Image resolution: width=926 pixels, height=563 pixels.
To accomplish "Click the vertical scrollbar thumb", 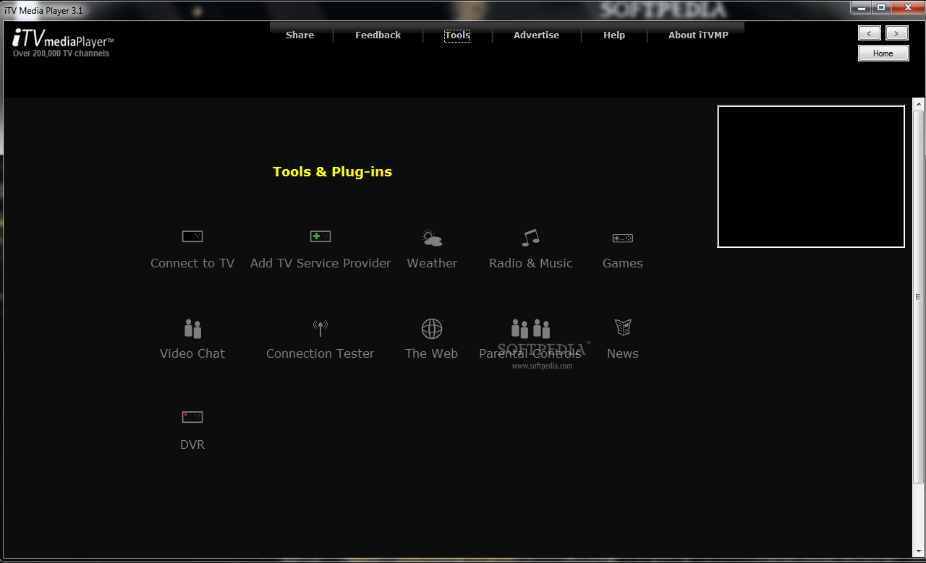I will 918,296.
